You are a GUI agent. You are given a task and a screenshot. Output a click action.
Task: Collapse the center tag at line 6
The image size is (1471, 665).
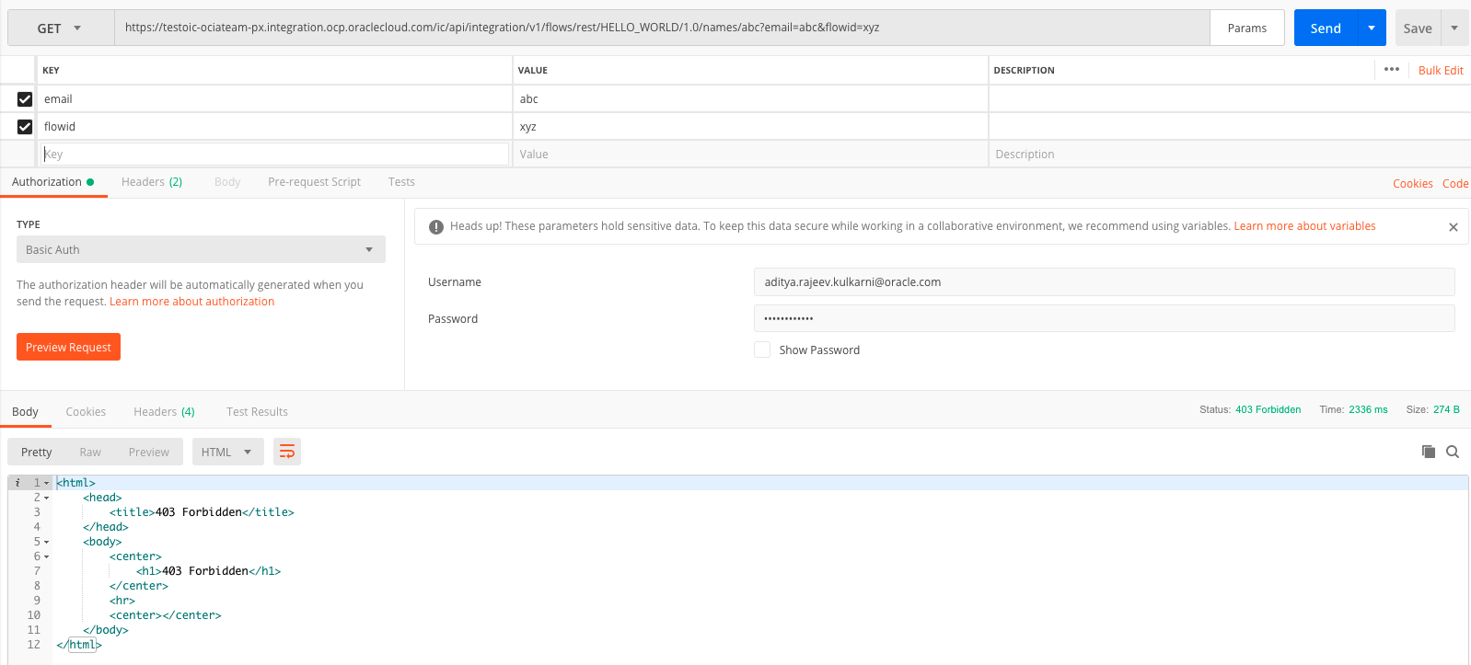point(47,556)
